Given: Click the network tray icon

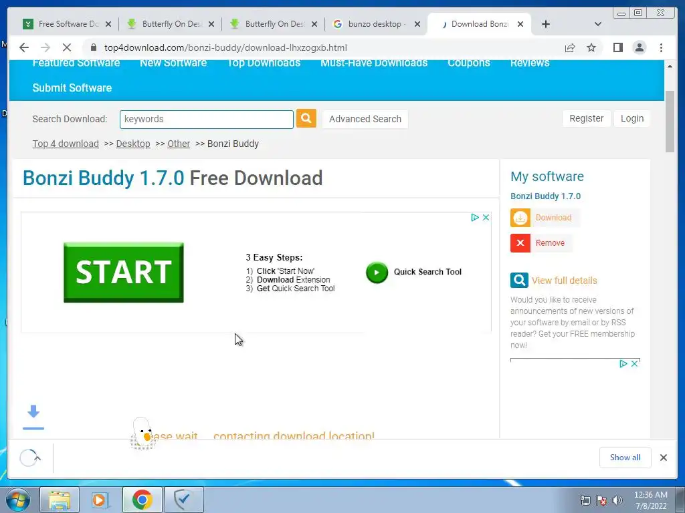Looking at the screenshot, I should tap(585, 500).
